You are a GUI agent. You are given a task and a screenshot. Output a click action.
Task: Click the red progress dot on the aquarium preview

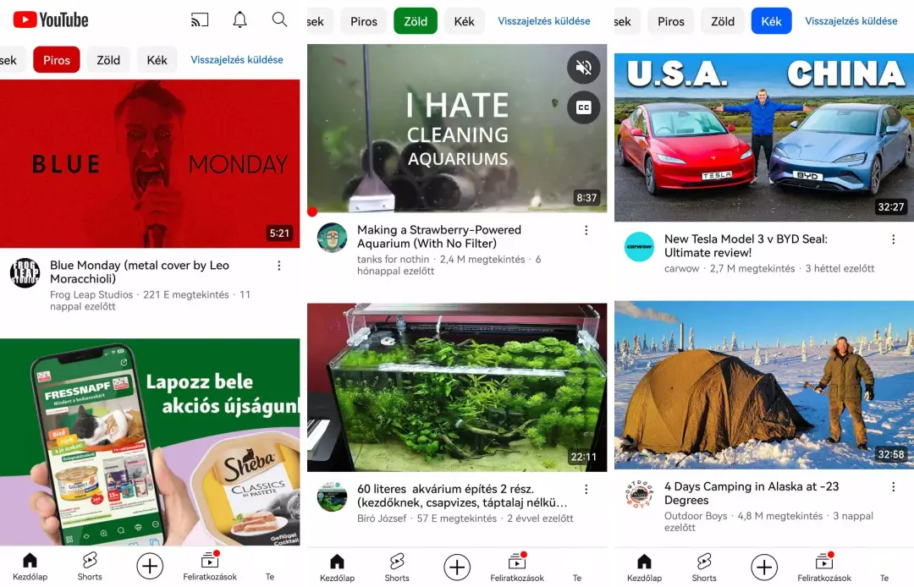(x=312, y=212)
